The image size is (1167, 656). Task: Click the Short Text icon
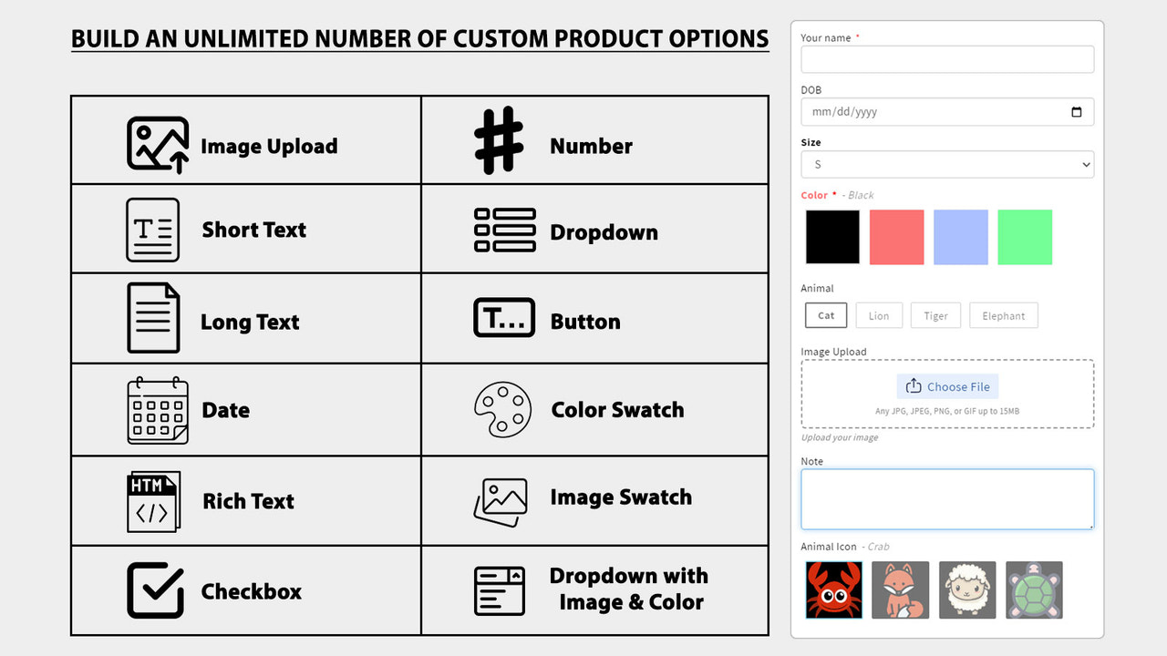152,229
